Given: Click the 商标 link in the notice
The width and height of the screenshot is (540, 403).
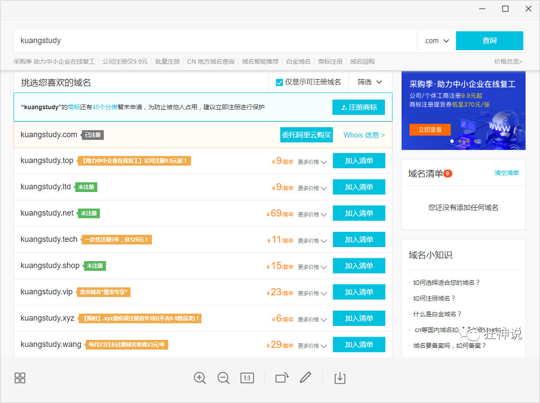Looking at the screenshot, I should click(74, 107).
